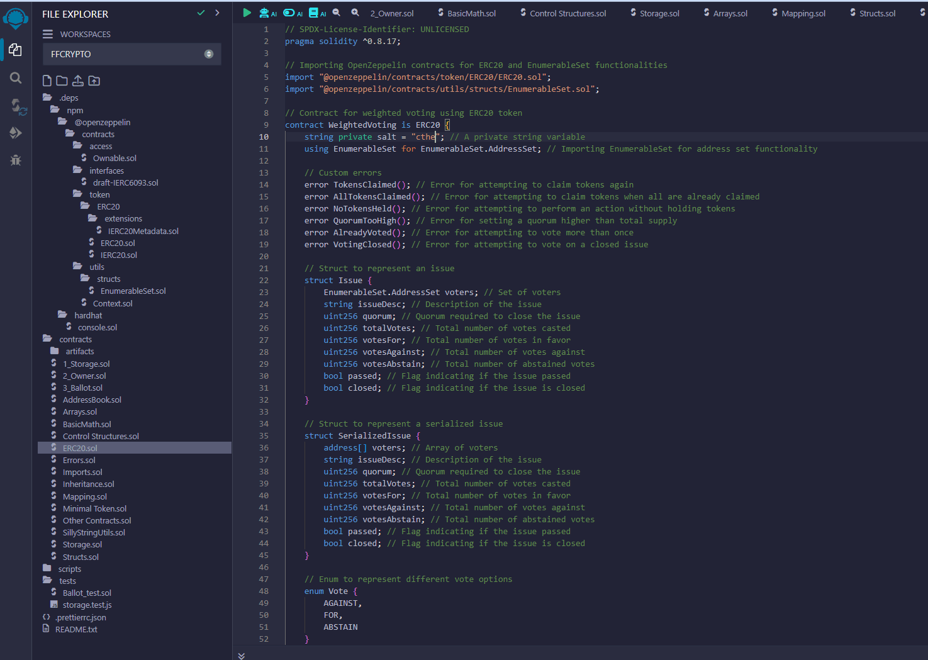Open the AI documentation book icon

[317, 13]
